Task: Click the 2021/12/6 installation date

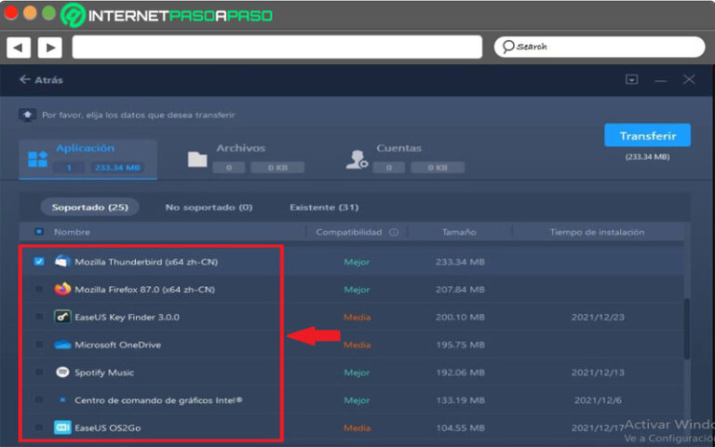Action: coord(598,400)
